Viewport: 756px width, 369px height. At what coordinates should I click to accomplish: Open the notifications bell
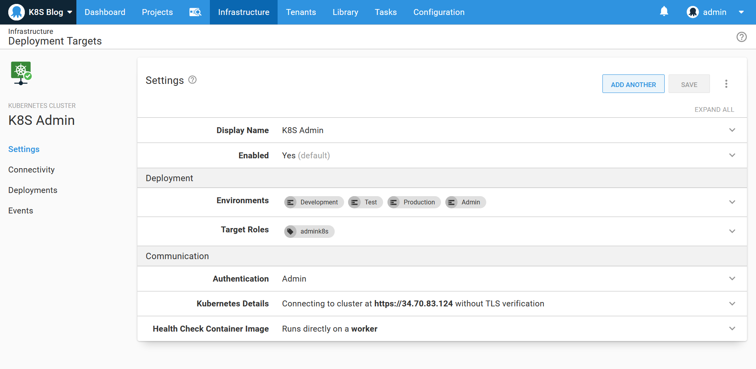pyautogui.click(x=664, y=11)
